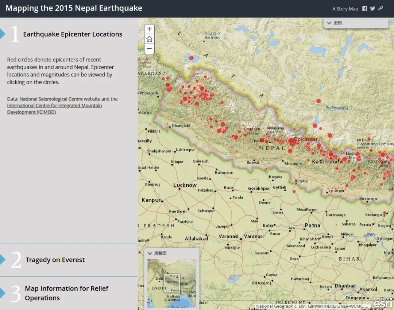Click the Dhanbad city label
394x310 pixels.
point(345,286)
